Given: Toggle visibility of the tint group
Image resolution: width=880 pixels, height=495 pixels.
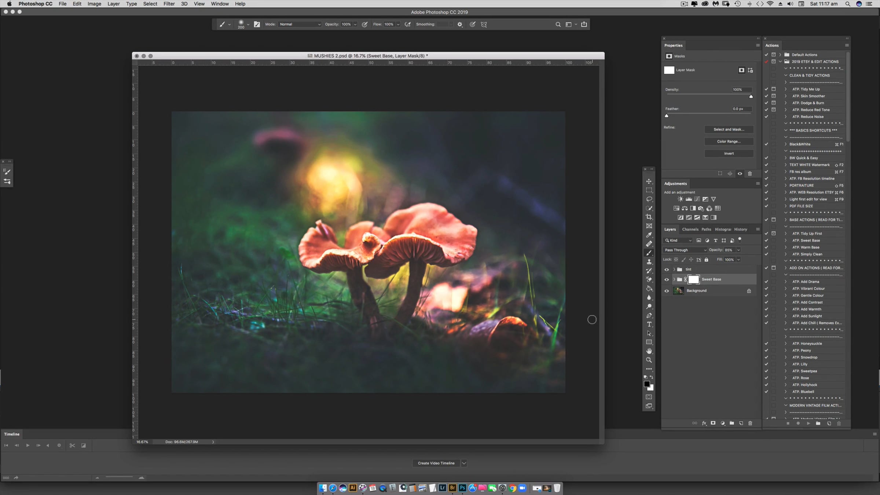Looking at the screenshot, I should (667, 269).
